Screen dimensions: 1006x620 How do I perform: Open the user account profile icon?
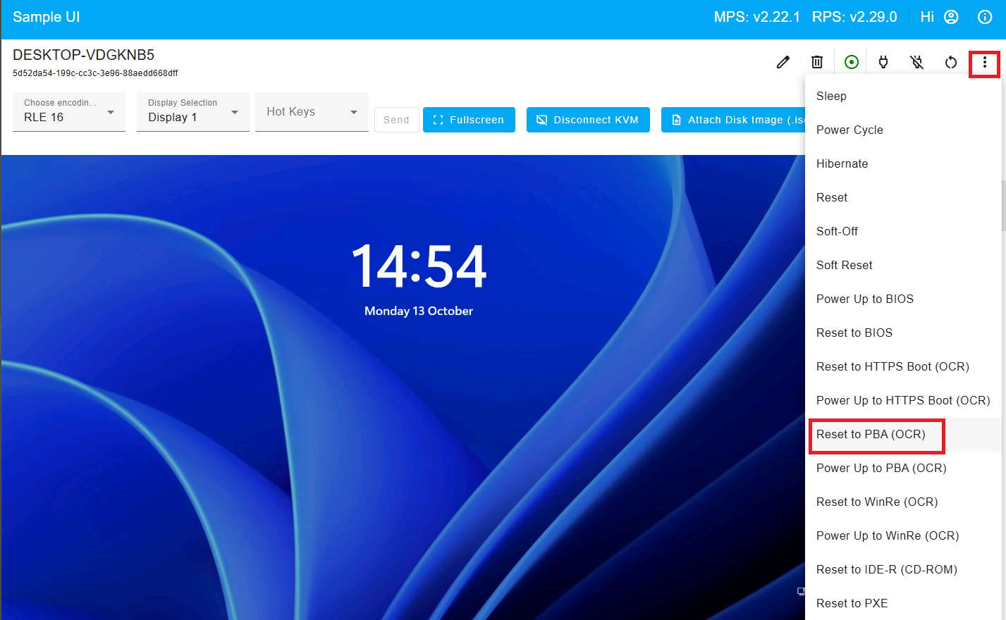(x=951, y=17)
